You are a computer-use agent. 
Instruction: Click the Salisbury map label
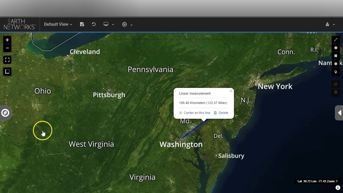pos(231,156)
